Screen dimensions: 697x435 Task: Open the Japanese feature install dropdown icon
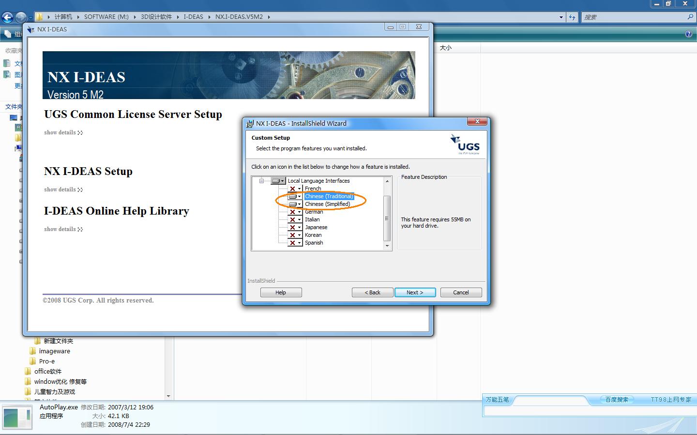click(295, 227)
